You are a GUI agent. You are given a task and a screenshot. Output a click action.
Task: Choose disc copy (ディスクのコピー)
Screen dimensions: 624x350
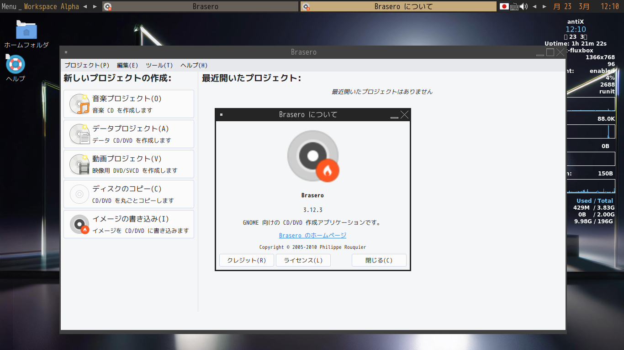click(x=129, y=194)
